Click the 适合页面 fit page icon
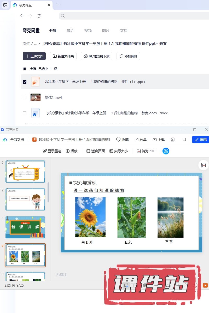 tap(88, 151)
